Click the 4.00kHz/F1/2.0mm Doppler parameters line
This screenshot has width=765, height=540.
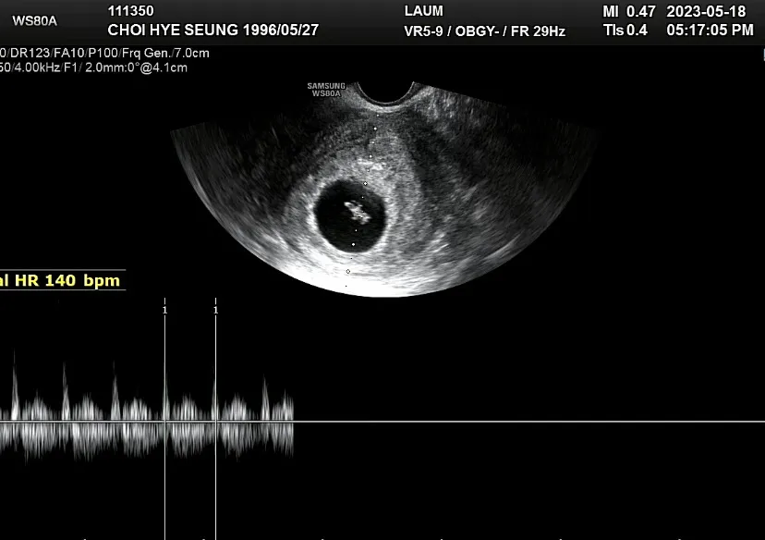93,67
